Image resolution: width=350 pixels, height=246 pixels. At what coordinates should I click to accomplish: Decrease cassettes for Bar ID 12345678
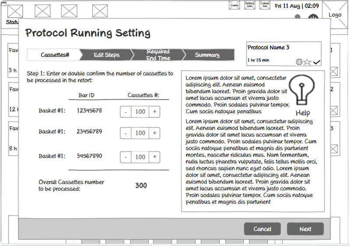[x=126, y=112]
